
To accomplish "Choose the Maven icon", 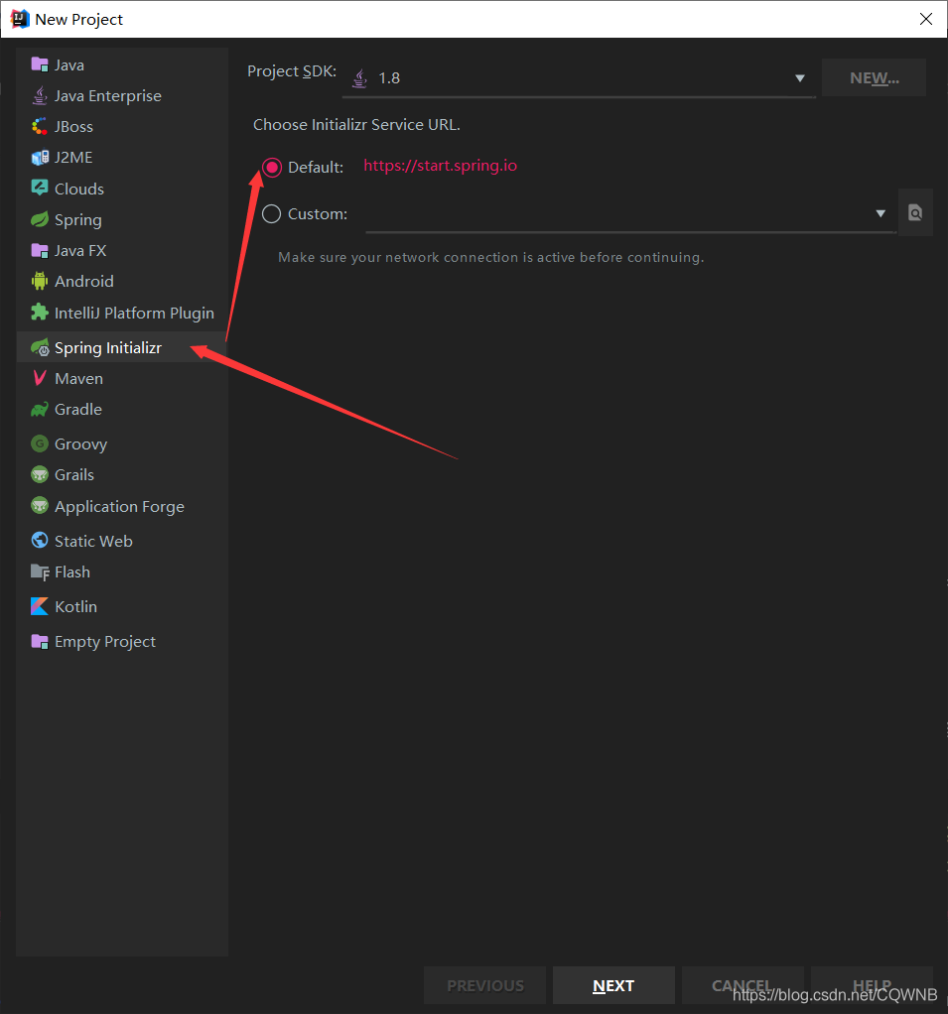I will coord(40,378).
